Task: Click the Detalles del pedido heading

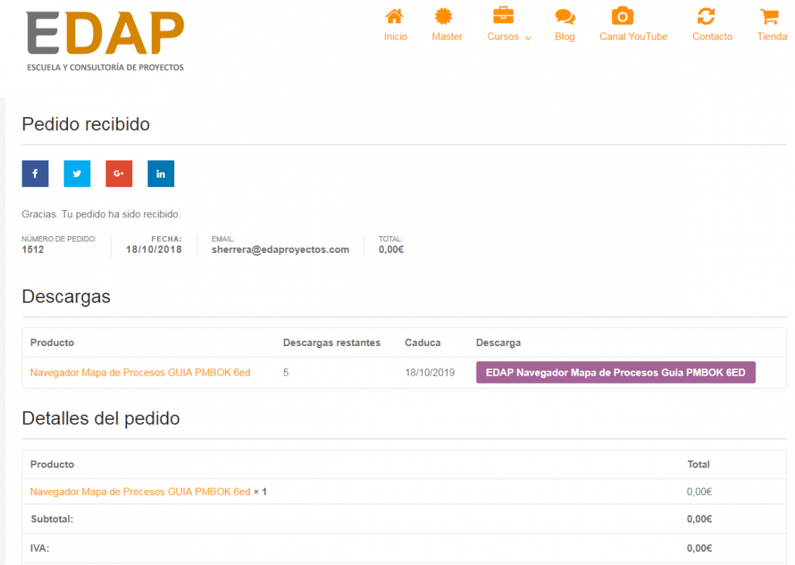Action: (x=100, y=418)
